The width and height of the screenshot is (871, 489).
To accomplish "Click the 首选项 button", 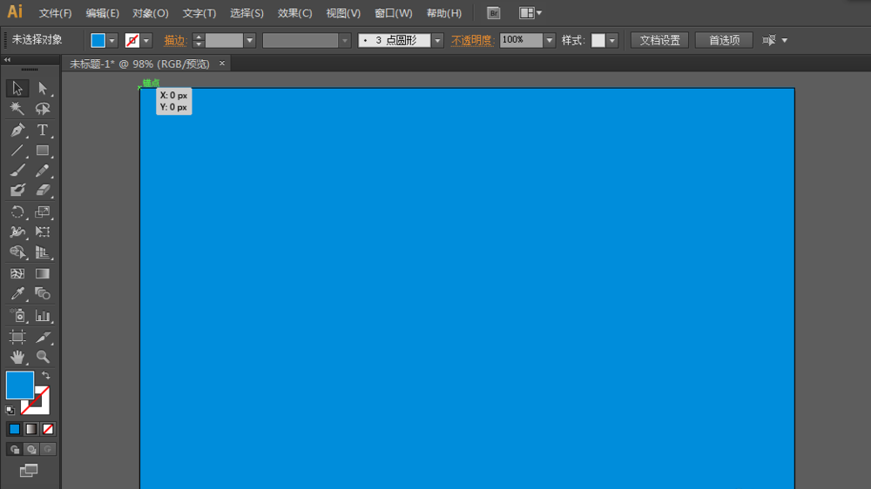I will coord(724,41).
